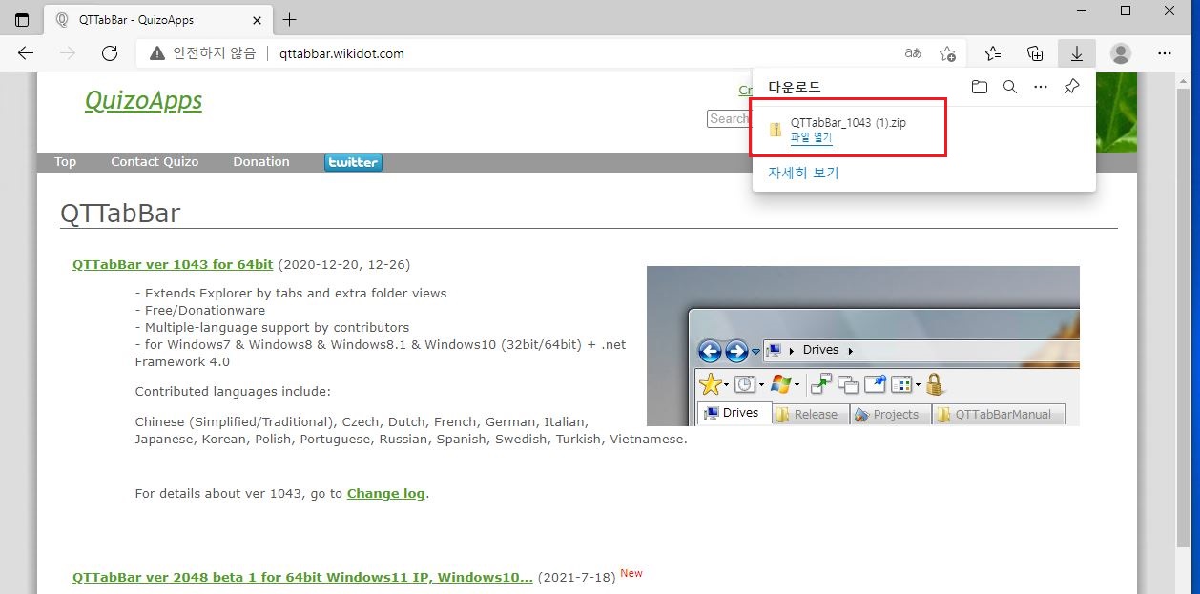Search downloads with the magnifier icon
Image resolution: width=1200 pixels, height=594 pixels.
coord(1010,87)
